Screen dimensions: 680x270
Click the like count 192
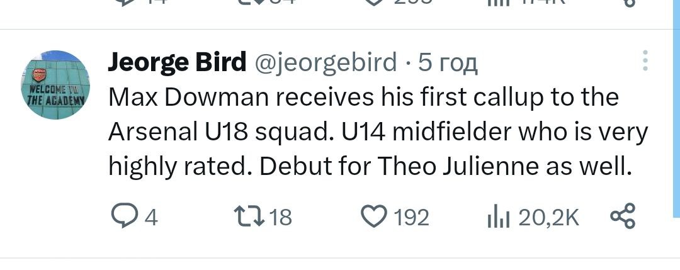[x=411, y=218]
